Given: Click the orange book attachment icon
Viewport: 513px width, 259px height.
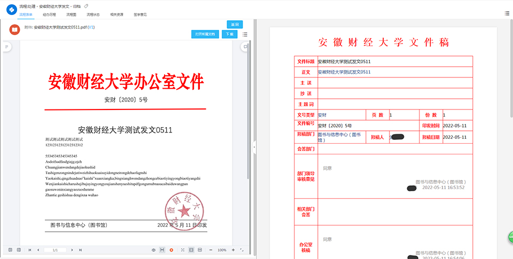Looking at the screenshot, I should pos(14,30).
